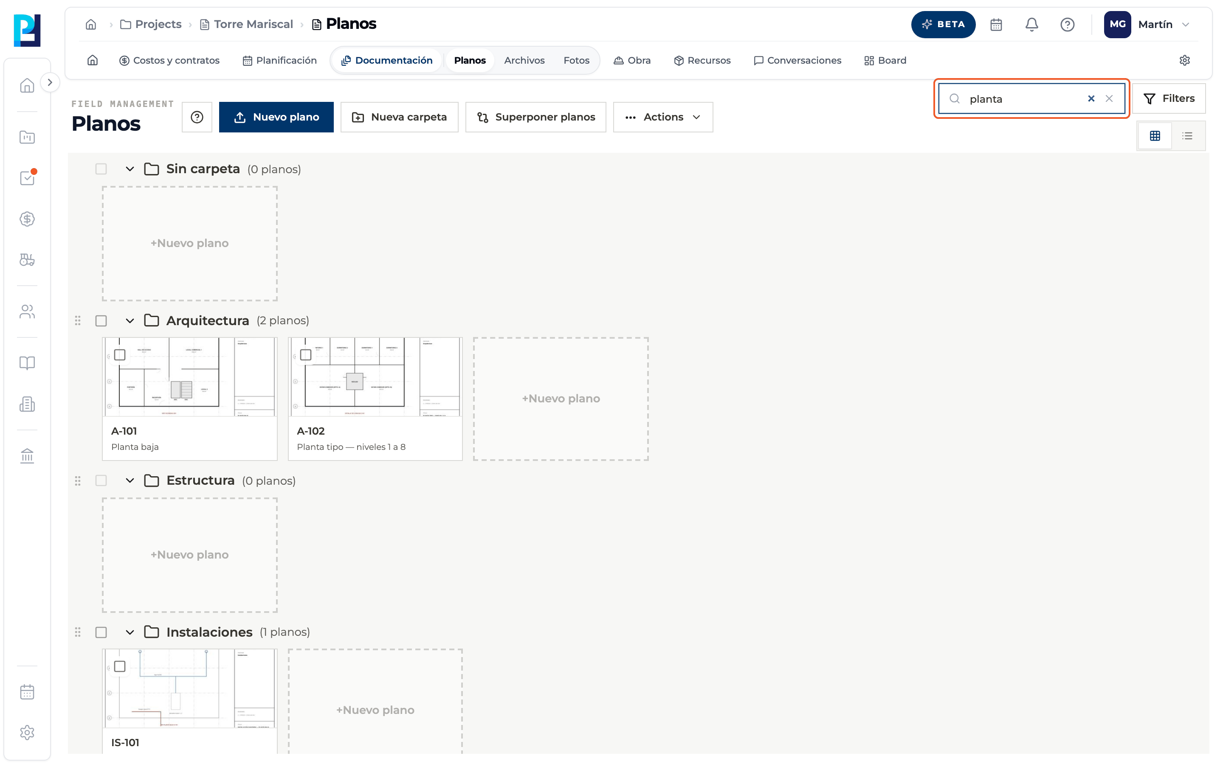
Task: Open the Filters button
Action: pyautogui.click(x=1168, y=98)
